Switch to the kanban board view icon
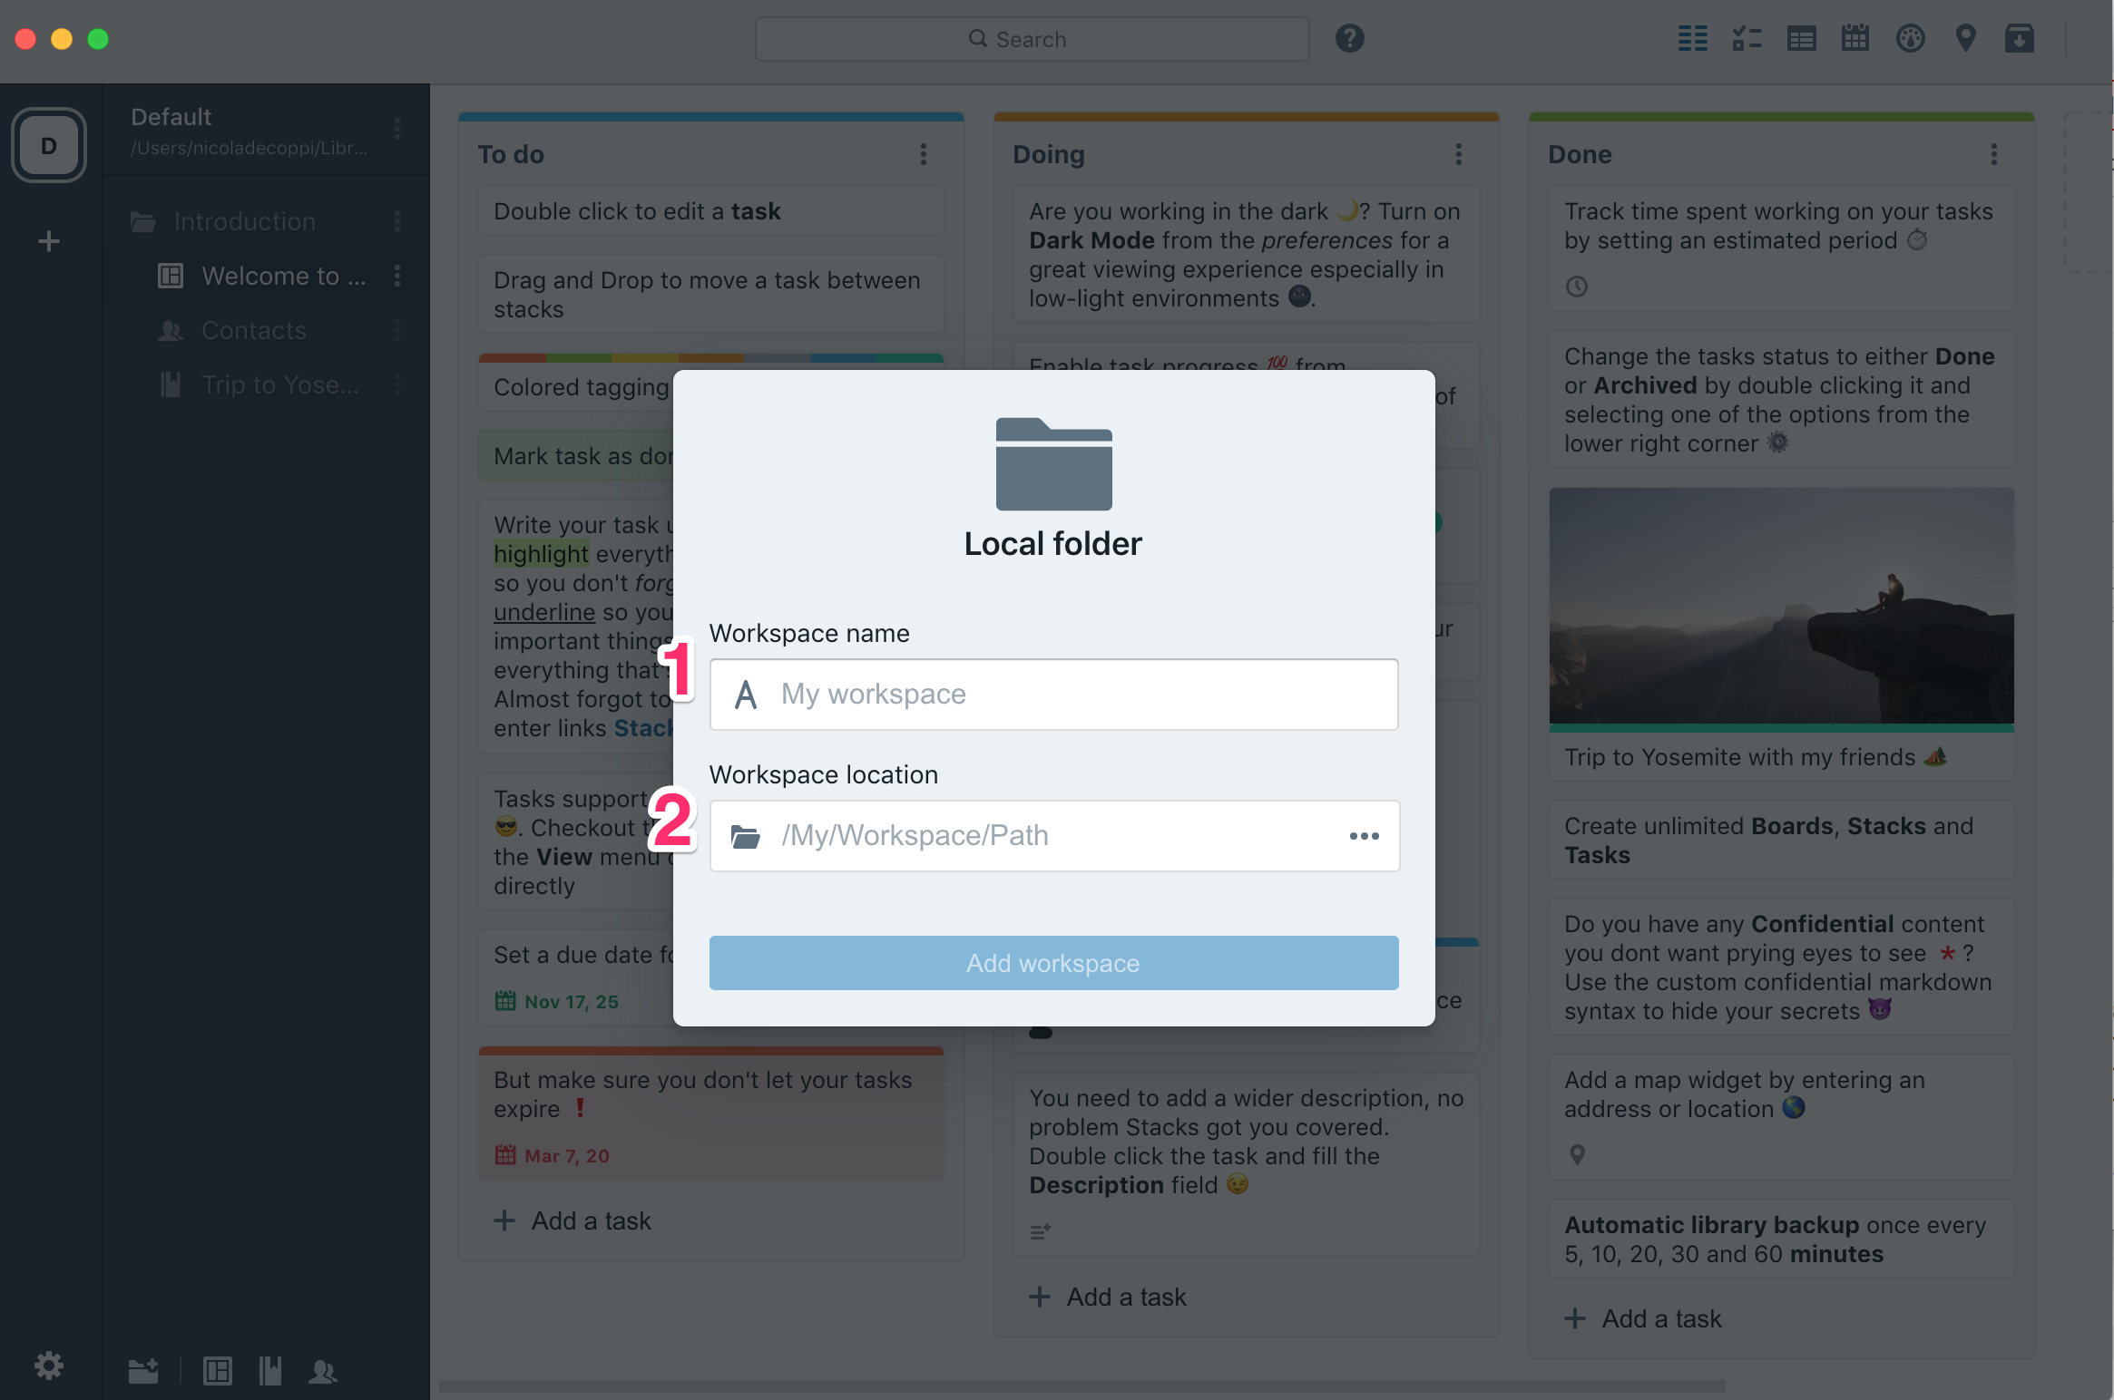 [1692, 39]
